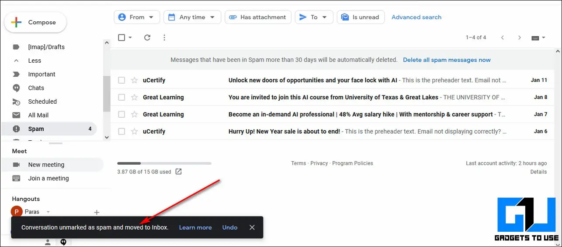Go to the older messages page arrow
Screen dimensions: 562x247
click(x=520, y=38)
